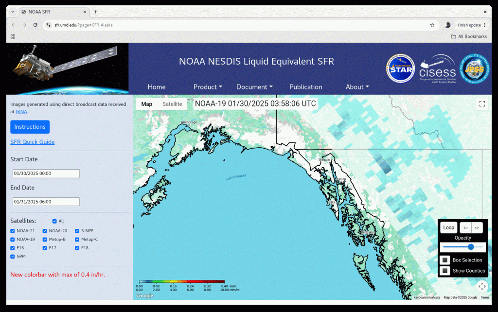Click the NOAA NESDIS STAR logo

401,68
